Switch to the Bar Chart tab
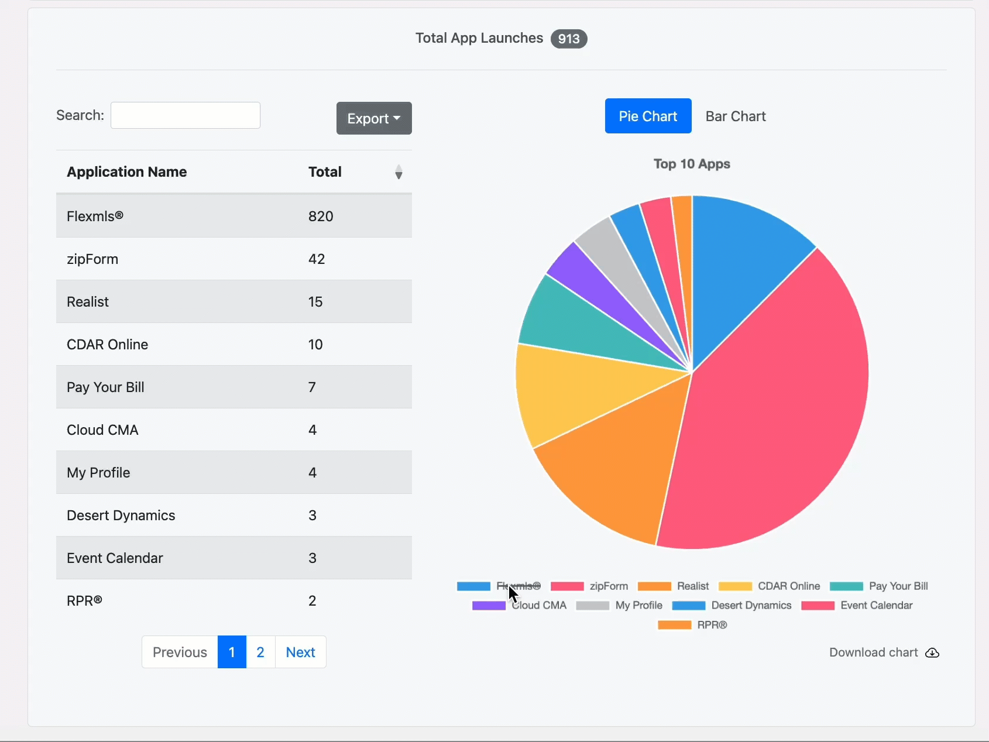This screenshot has width=989, height=742. (736, 116)
